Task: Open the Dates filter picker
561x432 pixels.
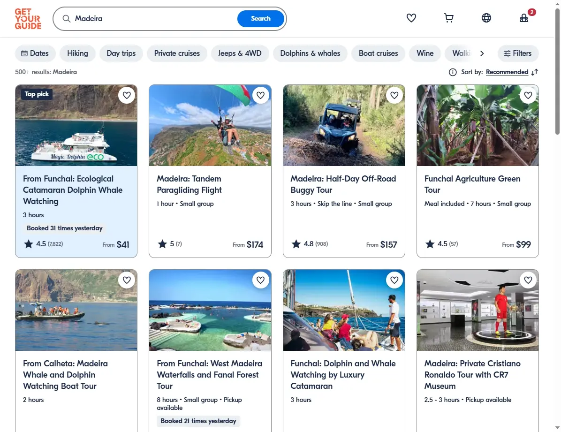Action: [x=35, y=53]
